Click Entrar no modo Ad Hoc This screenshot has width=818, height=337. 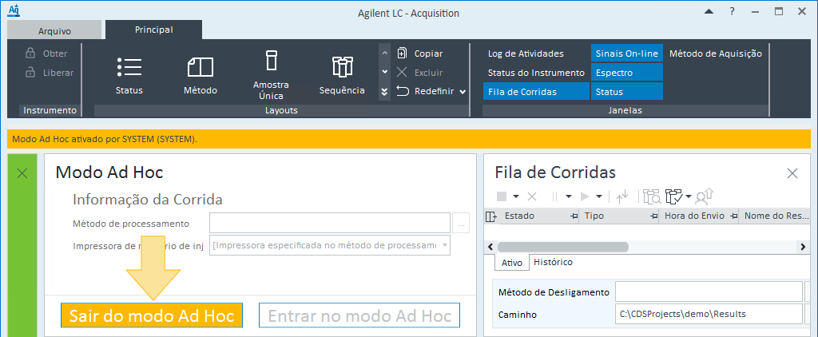(x=359, y=315)
